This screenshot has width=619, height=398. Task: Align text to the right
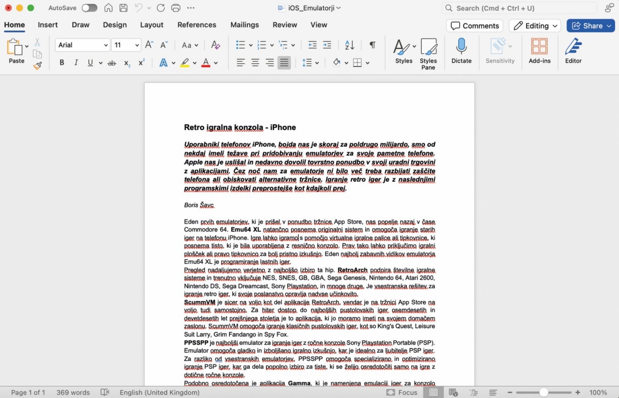269,63
